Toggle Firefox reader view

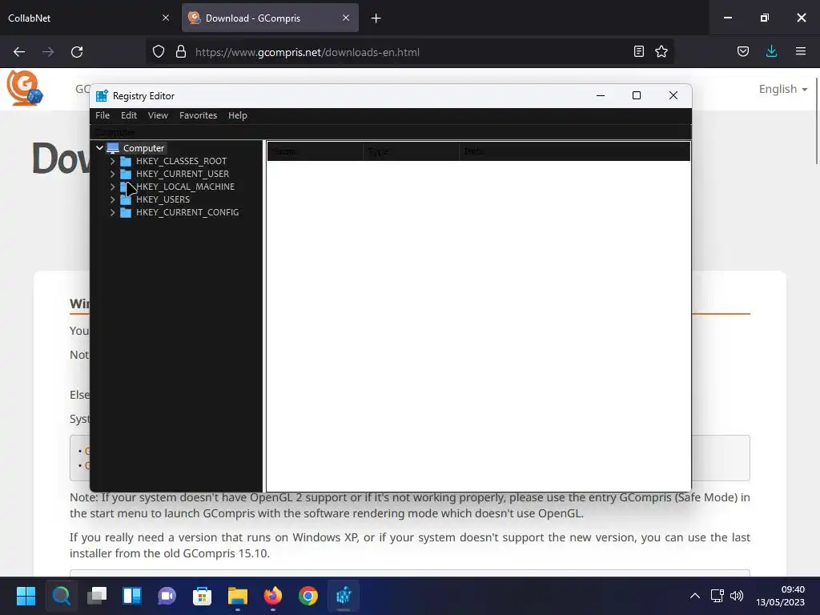pos(638,51)
